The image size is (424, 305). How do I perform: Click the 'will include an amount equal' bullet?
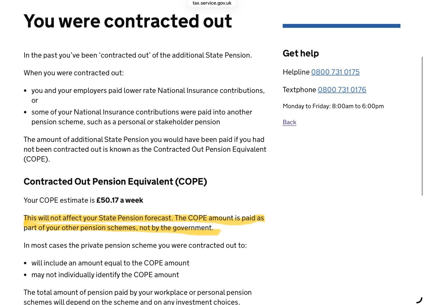pos(110,263)
